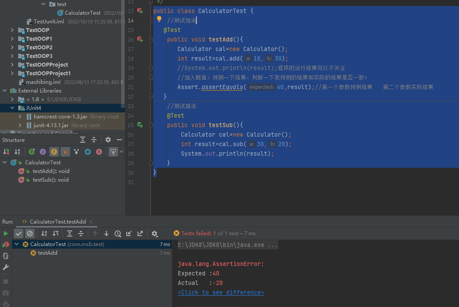Toggle auto-test rerun icon

(6, 256)
